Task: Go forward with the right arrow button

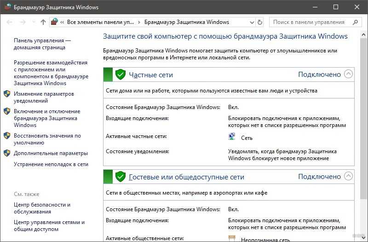Action: coord(23,22)
